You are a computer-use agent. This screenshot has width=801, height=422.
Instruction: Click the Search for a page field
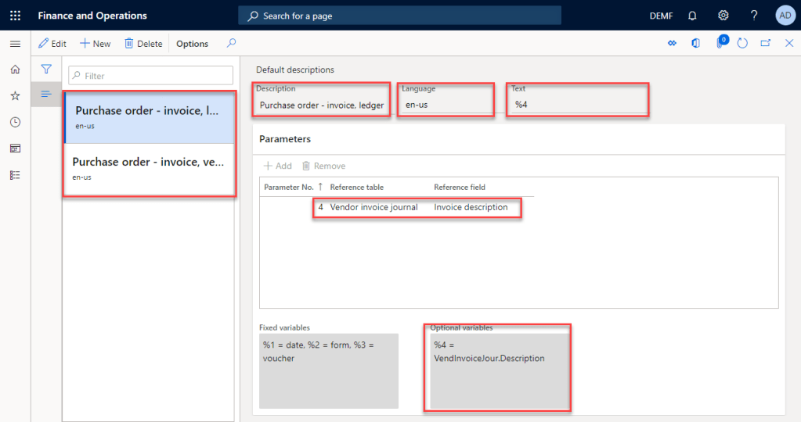click(x=399, y=16)
